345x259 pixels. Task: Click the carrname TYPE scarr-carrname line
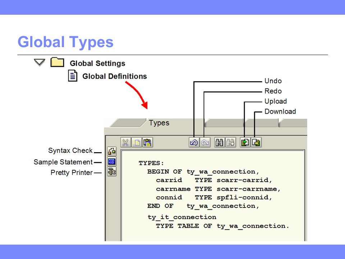click(x=218, y=189)
